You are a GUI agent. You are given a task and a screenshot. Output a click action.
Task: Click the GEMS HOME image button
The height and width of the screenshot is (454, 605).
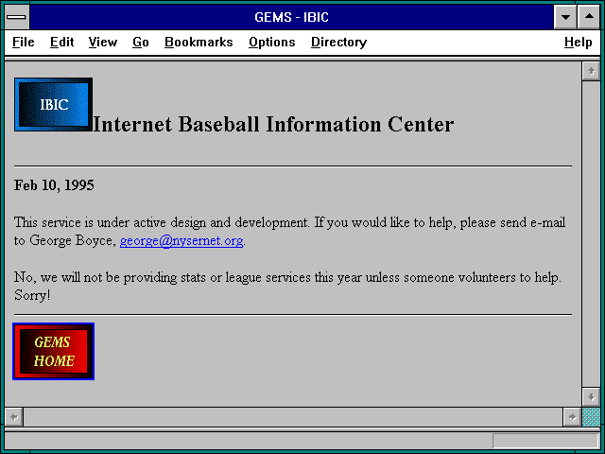[53, 351]
